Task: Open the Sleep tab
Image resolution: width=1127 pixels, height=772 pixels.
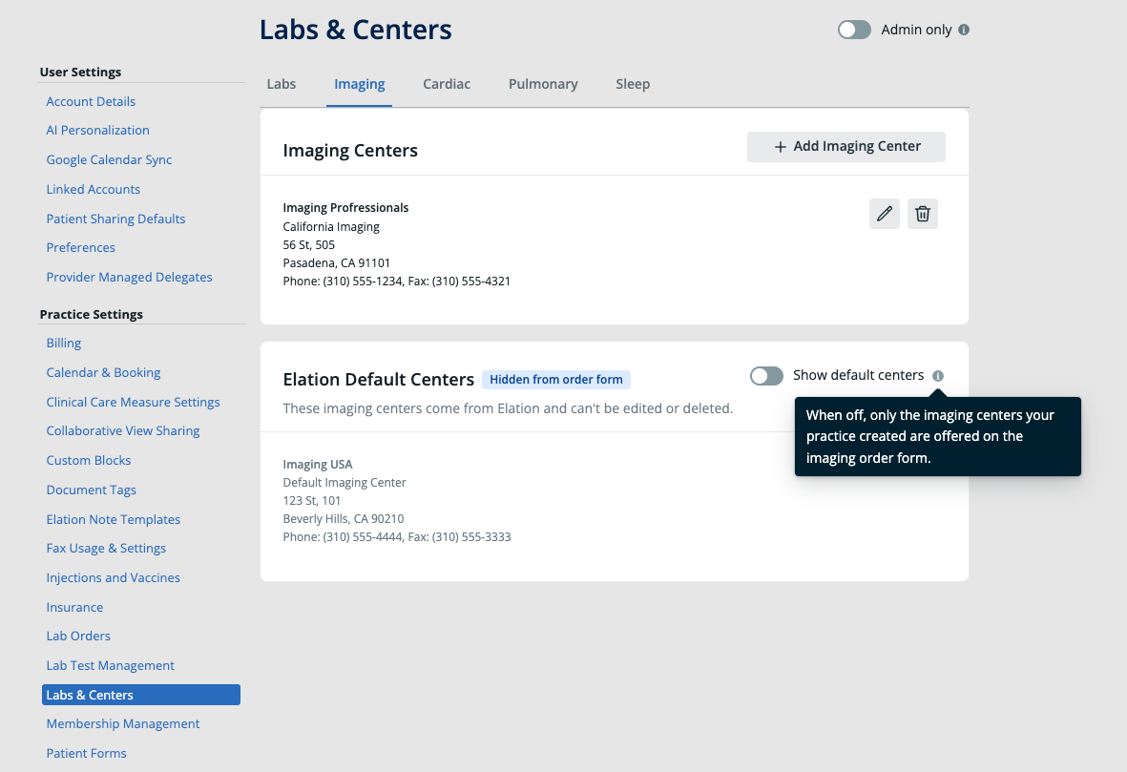Action: (633, 84)
